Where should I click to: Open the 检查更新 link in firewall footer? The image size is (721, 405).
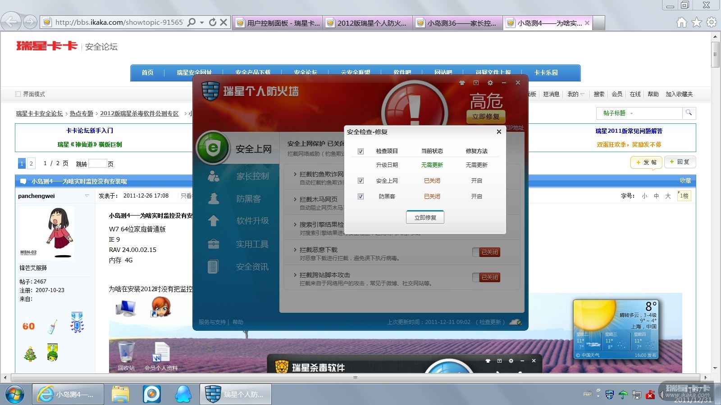click(x=490, y=322)
